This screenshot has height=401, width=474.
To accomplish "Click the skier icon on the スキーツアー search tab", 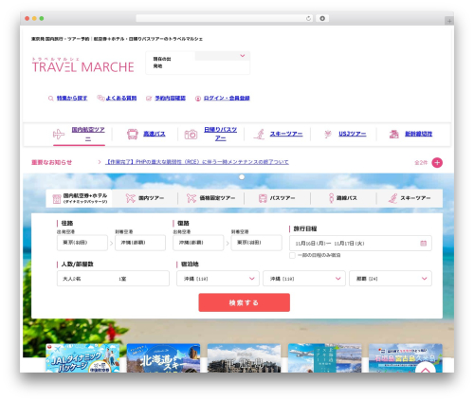I will pyautogui.click(x=392, y=198).
